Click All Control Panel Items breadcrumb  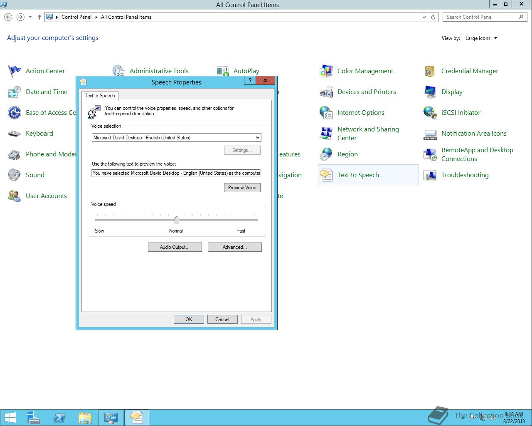[x=126, y=17]
